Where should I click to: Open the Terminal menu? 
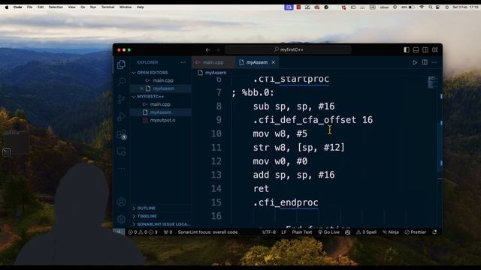(x=107, y=7)
